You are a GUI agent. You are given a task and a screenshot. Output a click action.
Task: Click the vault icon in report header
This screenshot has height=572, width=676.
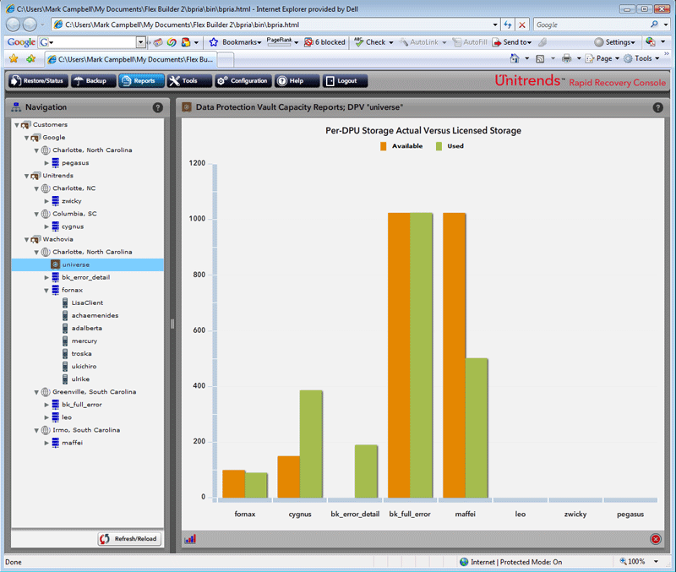(187, 107)
